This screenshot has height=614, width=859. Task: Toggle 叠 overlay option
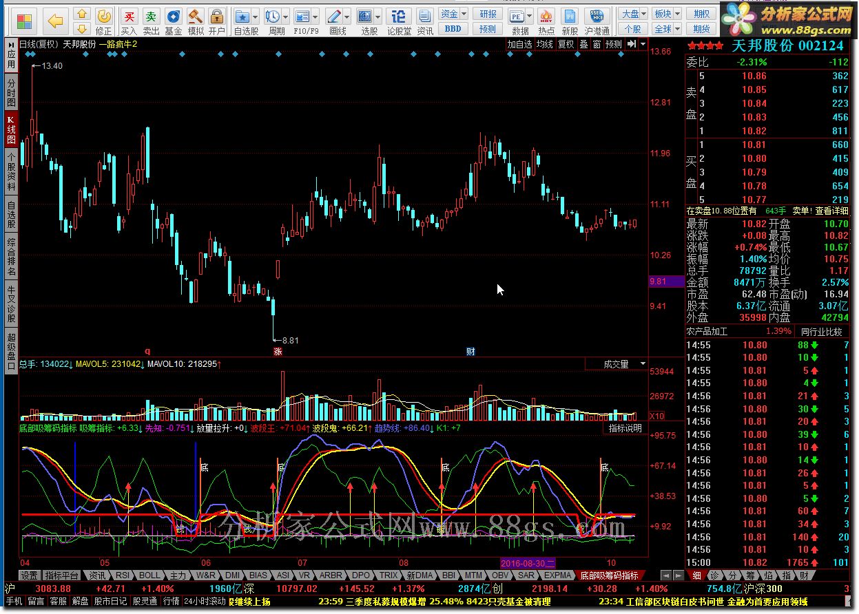(x=584, y=44)
